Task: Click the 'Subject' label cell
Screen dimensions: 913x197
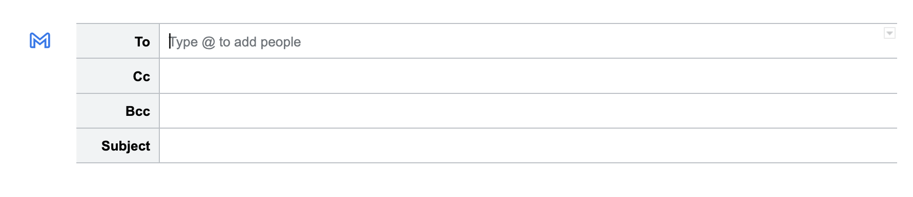Action: [118, 145]
